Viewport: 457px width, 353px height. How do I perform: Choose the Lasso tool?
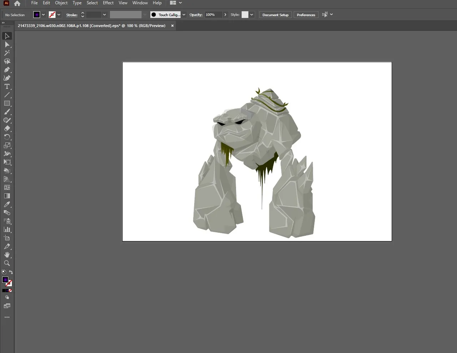point(7,61)
